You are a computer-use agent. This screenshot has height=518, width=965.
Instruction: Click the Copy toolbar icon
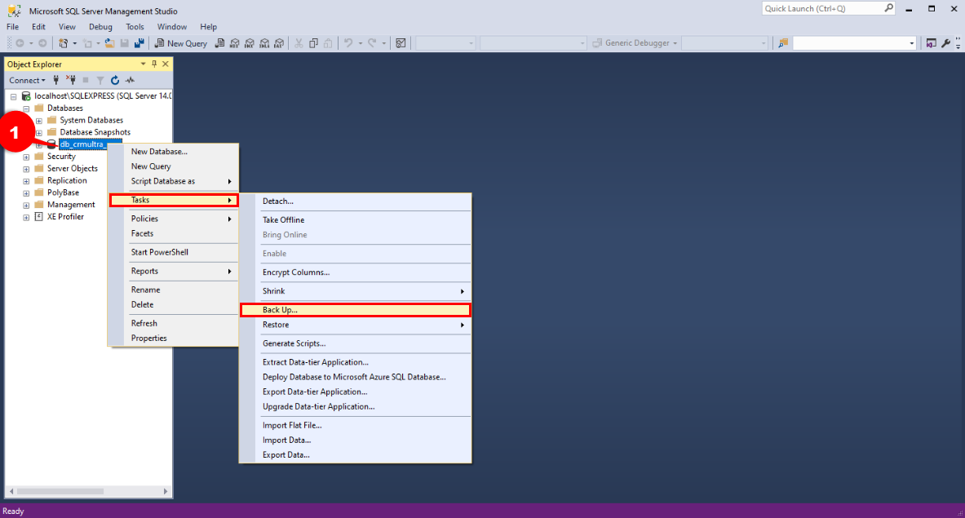point(313,43)
